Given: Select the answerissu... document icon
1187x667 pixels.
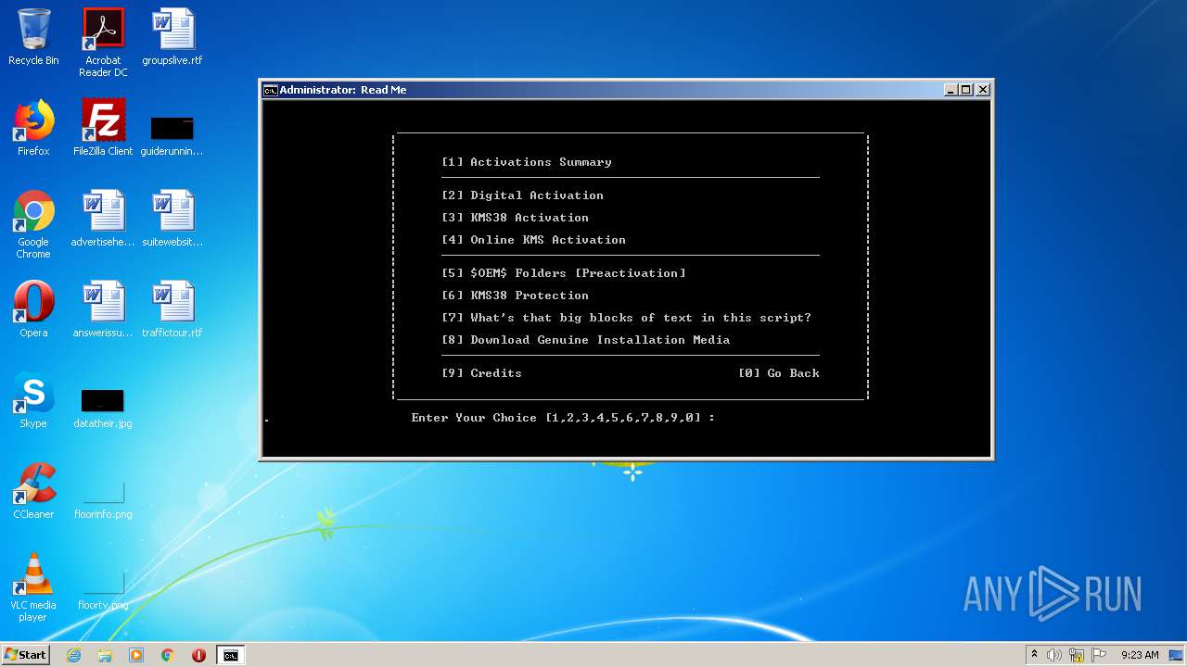Looking at the screenshot, I should pyautogui.click(x=103, y=310).
